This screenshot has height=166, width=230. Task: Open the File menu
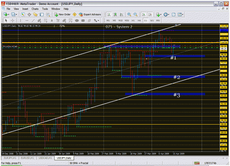pos(8,9)
